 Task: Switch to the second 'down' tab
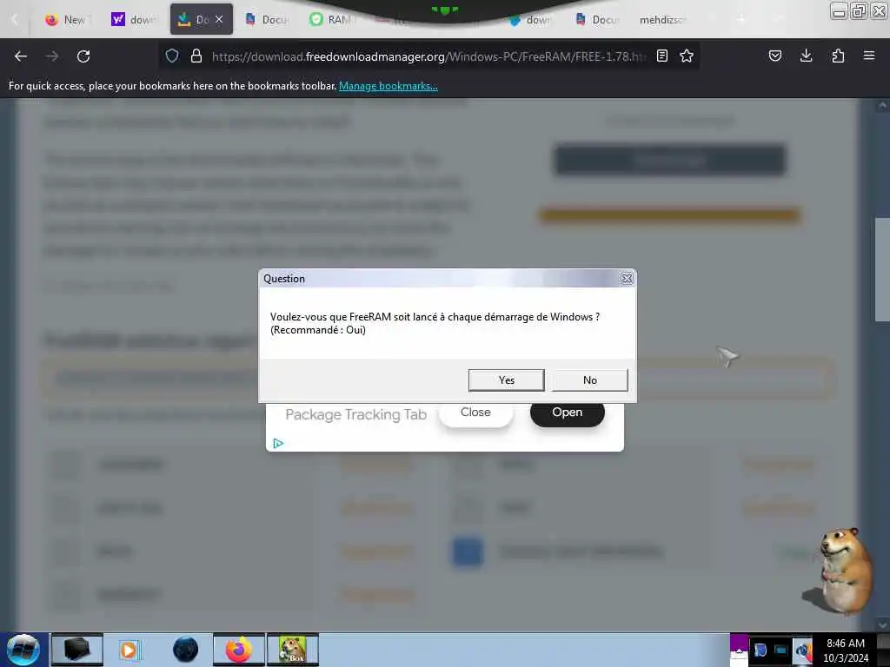(530, 20)
